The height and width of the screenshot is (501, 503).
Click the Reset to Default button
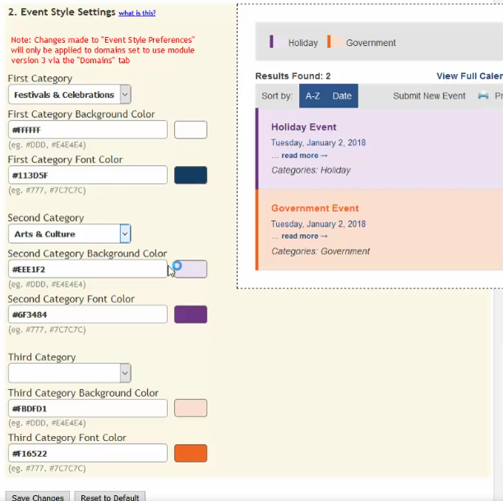(x=109, y=497)
